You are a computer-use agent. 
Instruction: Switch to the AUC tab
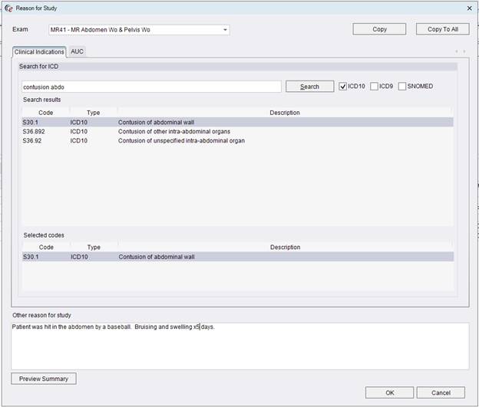coord(78,51)
